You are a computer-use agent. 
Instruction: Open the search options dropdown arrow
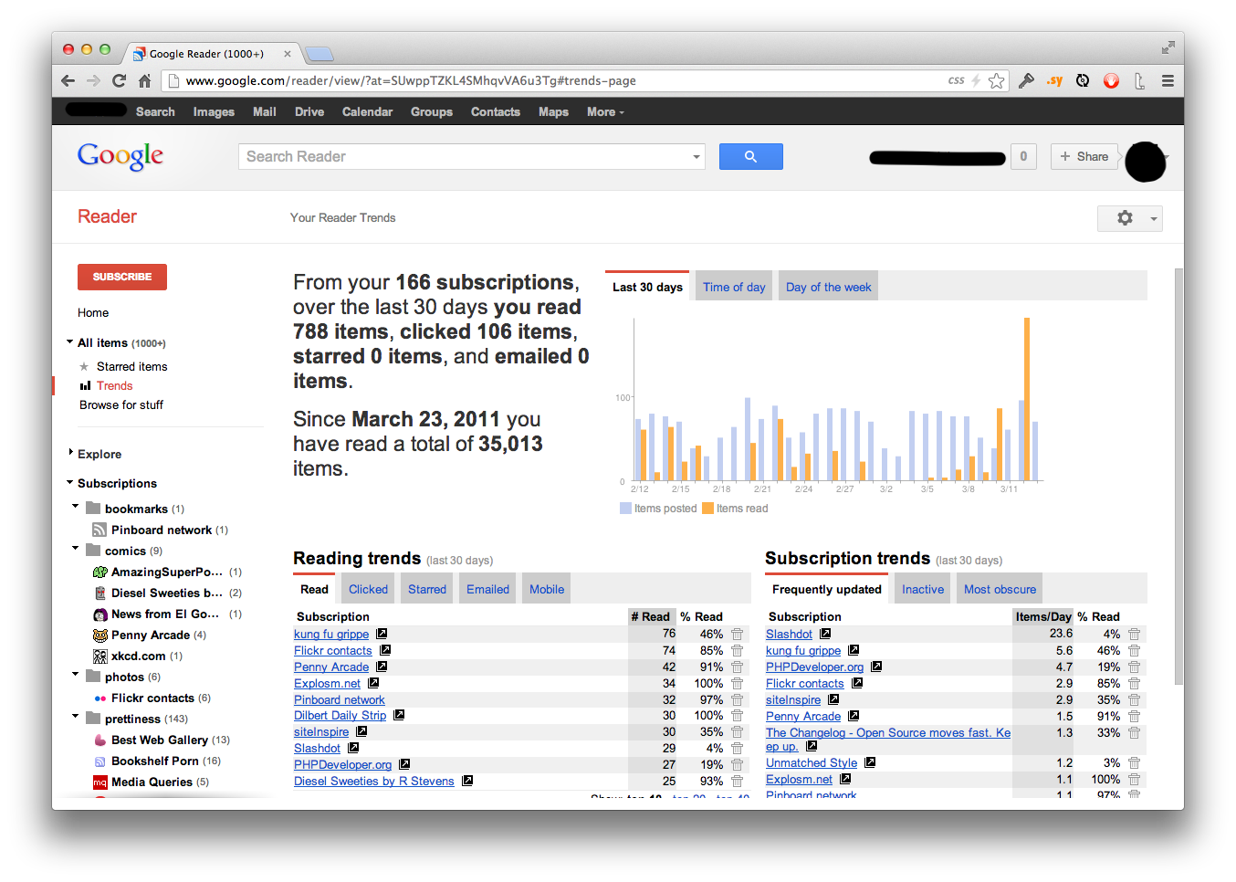(697, 156)
